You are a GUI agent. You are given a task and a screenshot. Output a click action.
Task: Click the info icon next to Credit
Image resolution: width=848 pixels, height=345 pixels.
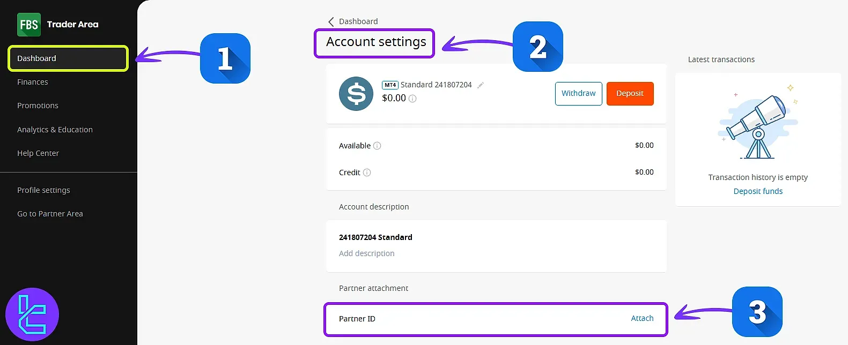pyautogui.click(x=367, y=172)
